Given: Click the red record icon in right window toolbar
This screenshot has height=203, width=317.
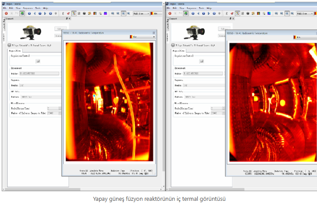Looking at the screenshot, I should point(169,14).
